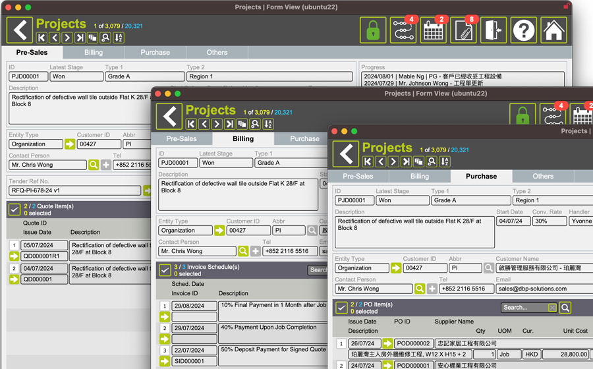The image size is (593, 369).
Task: Open the Entity Type field in the rearmost window
Action: coord(36,144)
